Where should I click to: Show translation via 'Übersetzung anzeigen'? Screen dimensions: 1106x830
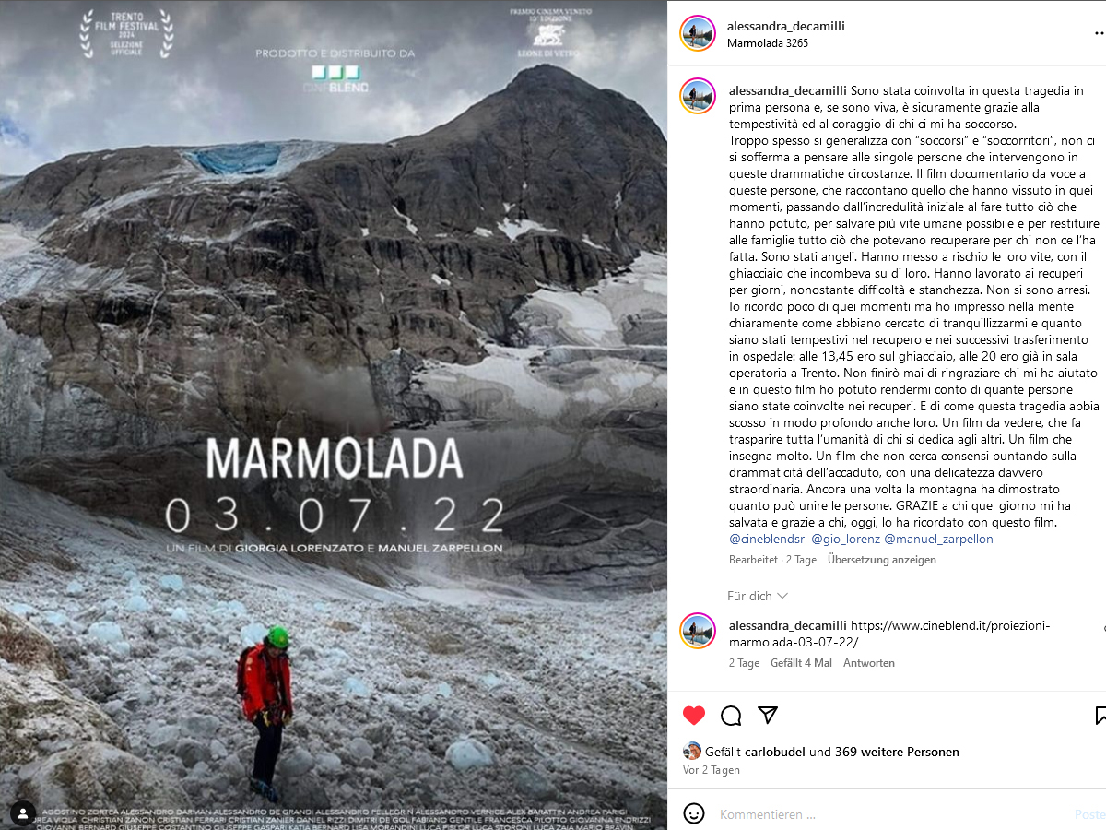tap(881, 560)
